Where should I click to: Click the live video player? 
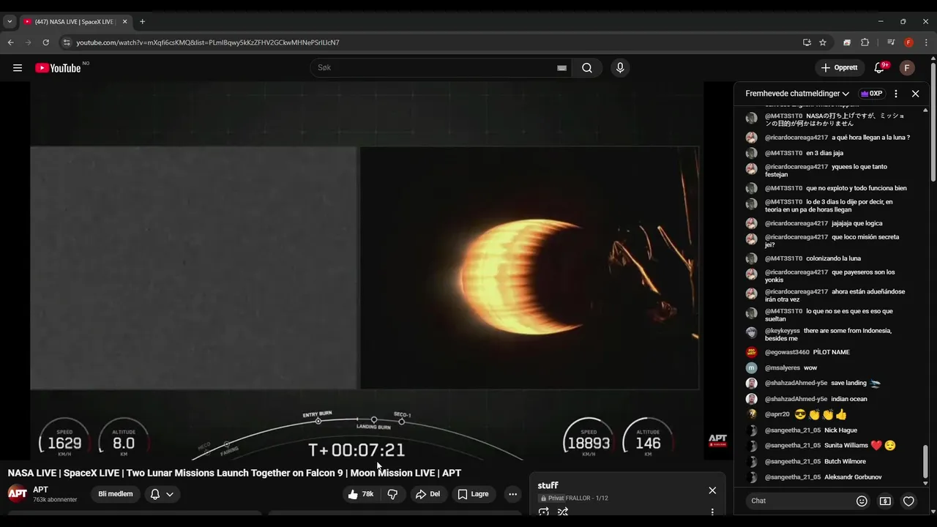point(367,271)
